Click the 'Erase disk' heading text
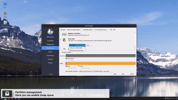 [71, 39]
